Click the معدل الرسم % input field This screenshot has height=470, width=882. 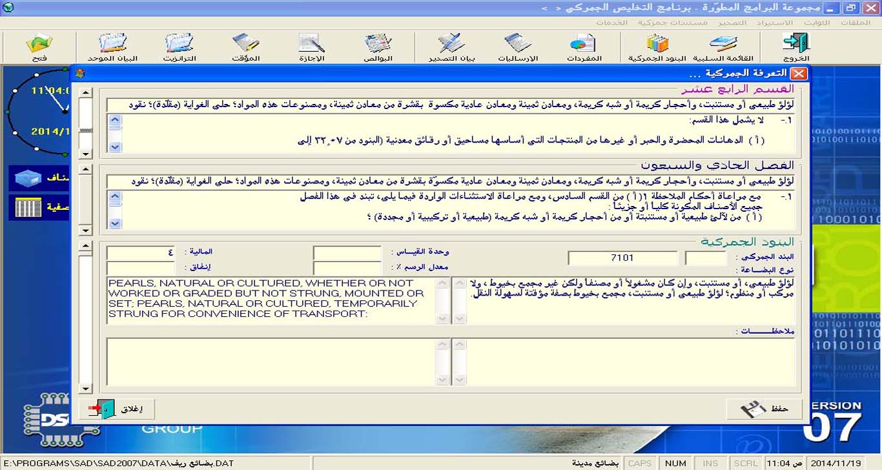click(347, 268)
